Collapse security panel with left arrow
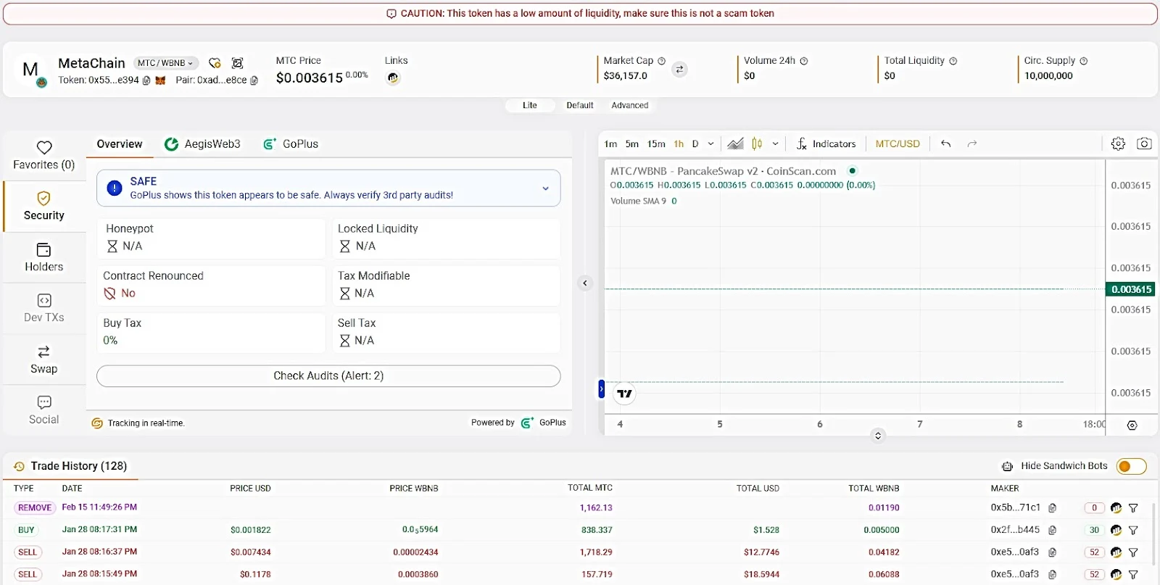 pyautogui.click(x=585, y=283)
